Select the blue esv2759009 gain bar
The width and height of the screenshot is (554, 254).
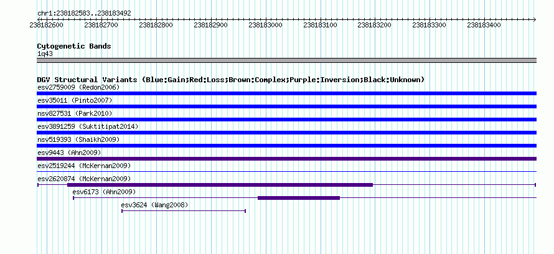tap(286, 93)
